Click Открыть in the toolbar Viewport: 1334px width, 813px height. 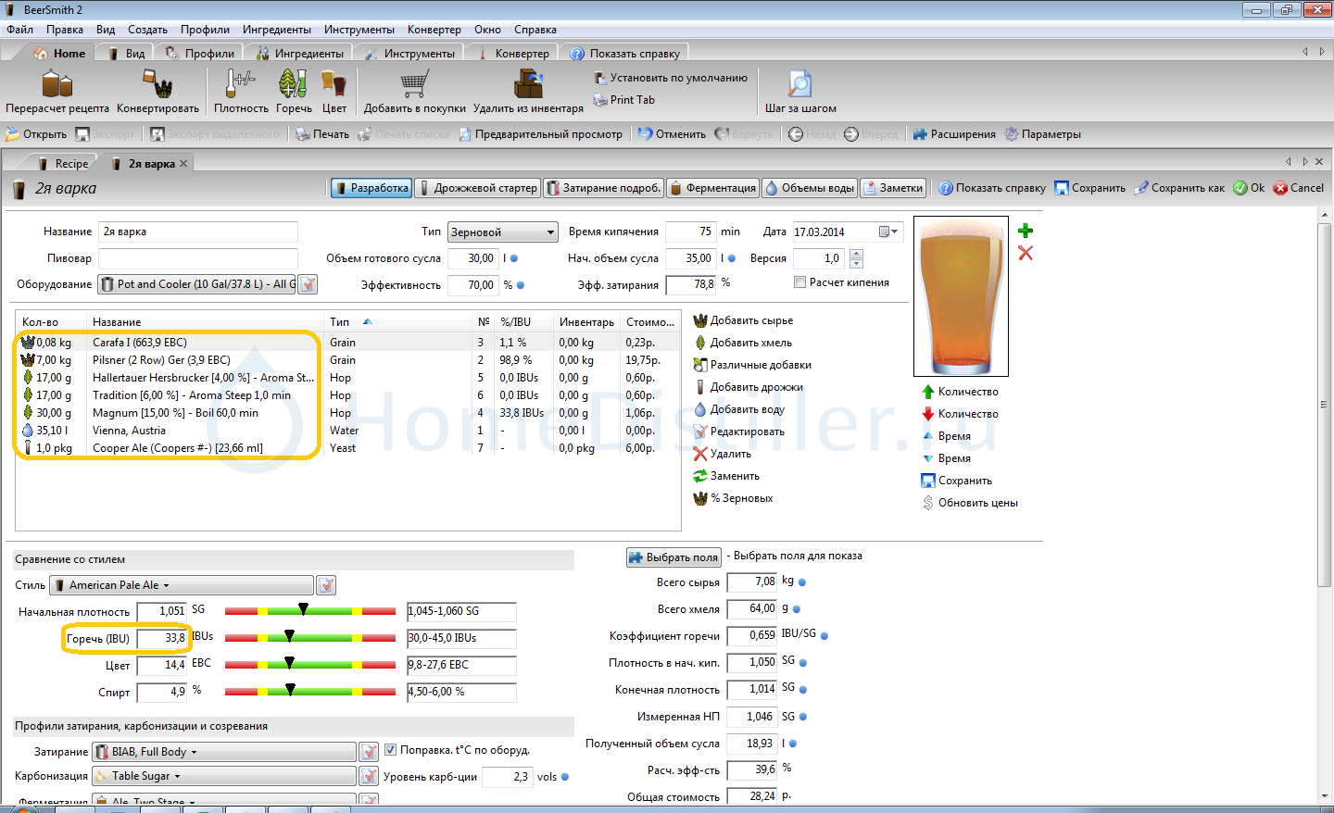36,134
